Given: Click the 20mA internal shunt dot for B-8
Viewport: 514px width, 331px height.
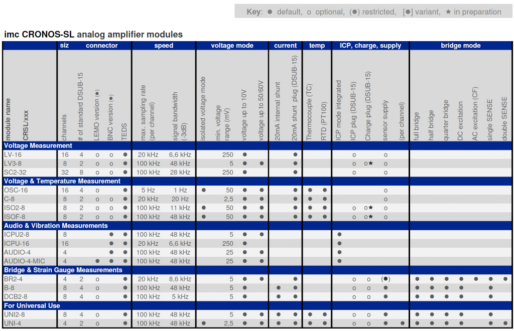Looking at the screenshot, I should pos(278,288).
